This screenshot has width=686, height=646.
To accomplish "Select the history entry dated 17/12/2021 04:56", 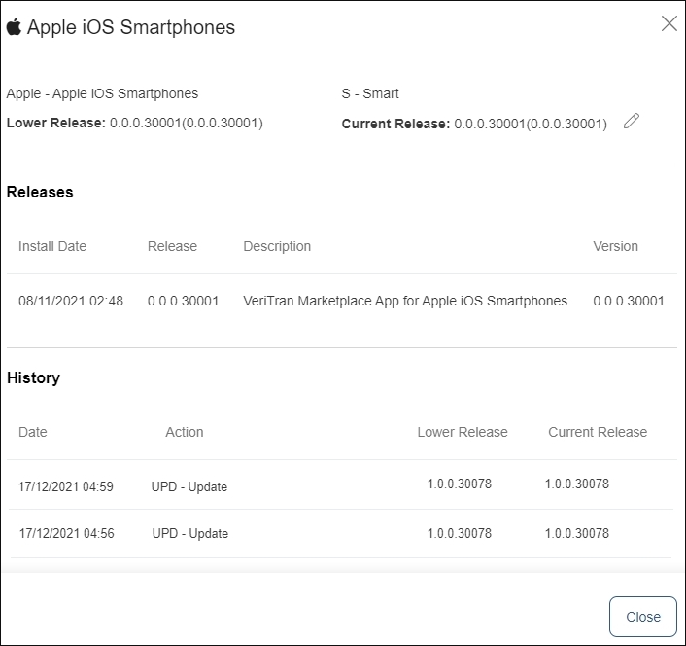I will 66,533.
